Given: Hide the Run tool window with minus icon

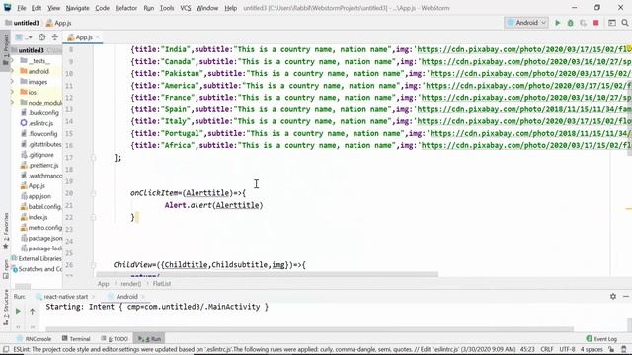Looking at the screenshot, I should [625, 297].
